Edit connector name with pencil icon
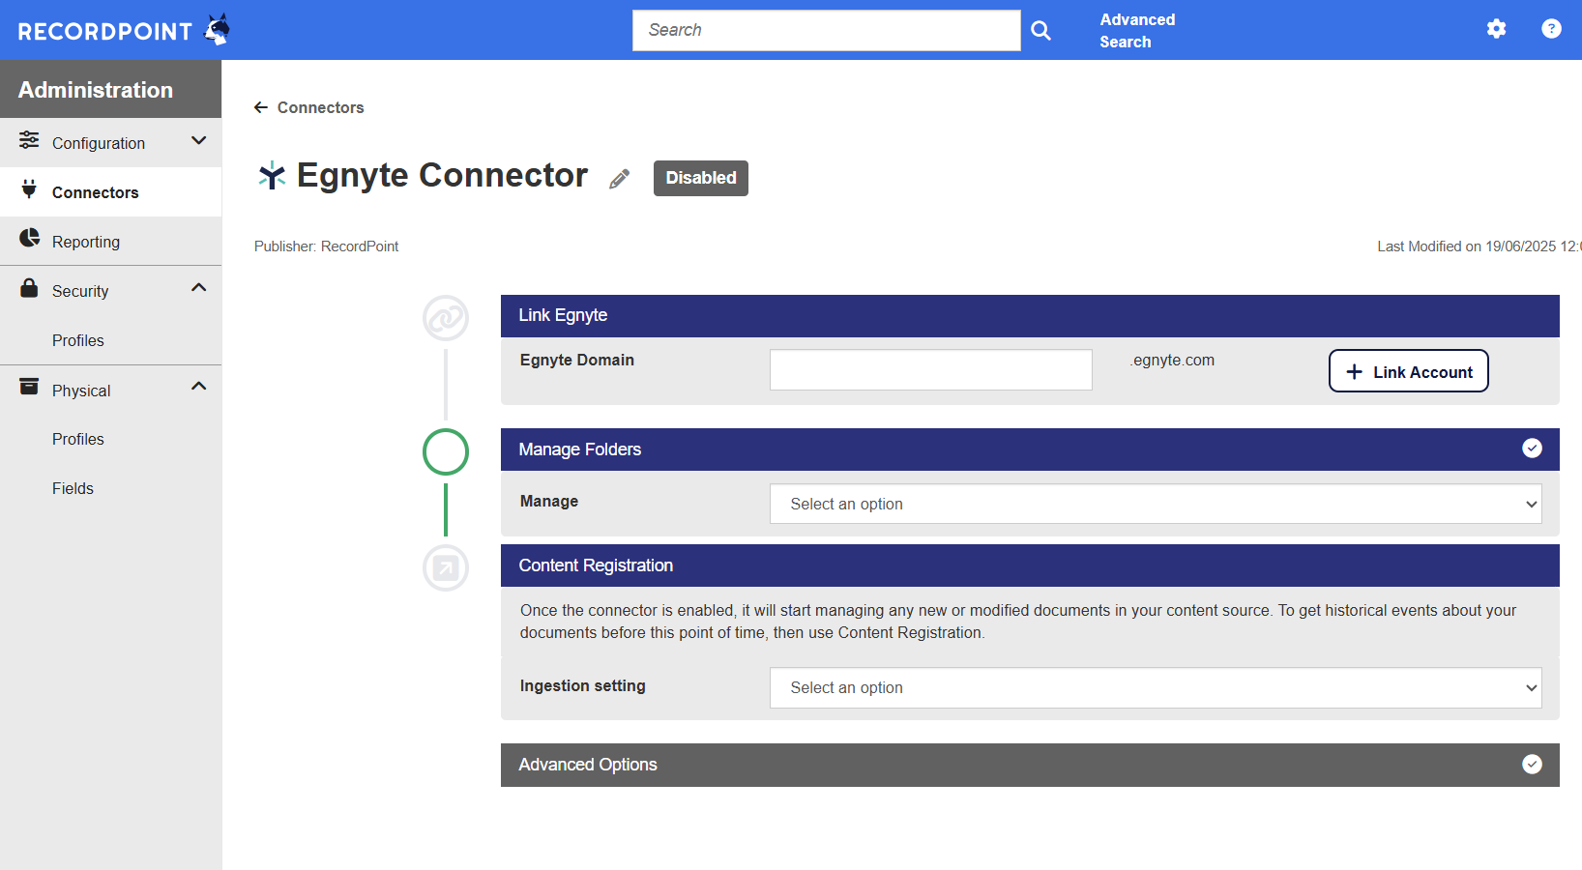 click(620, 179)
